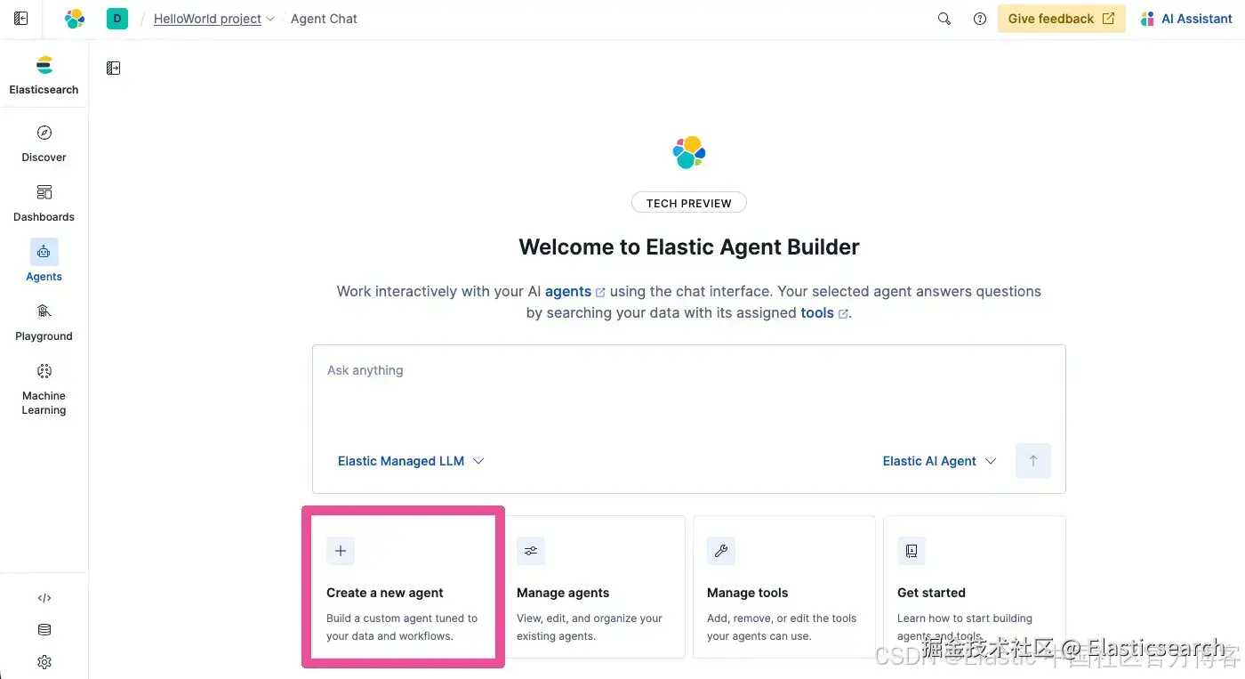This screenshot has height=679, width=1245.
Task: Click the plus icon on Create agent card
Action: pos(341,551)
